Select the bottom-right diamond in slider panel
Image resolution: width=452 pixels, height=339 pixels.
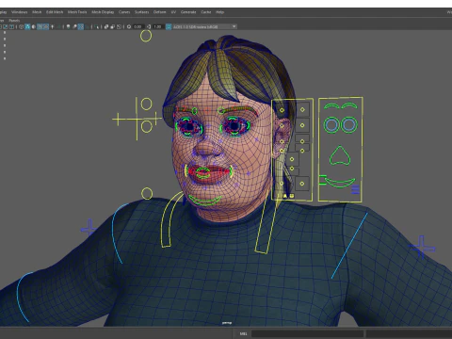tap(302, 184)
